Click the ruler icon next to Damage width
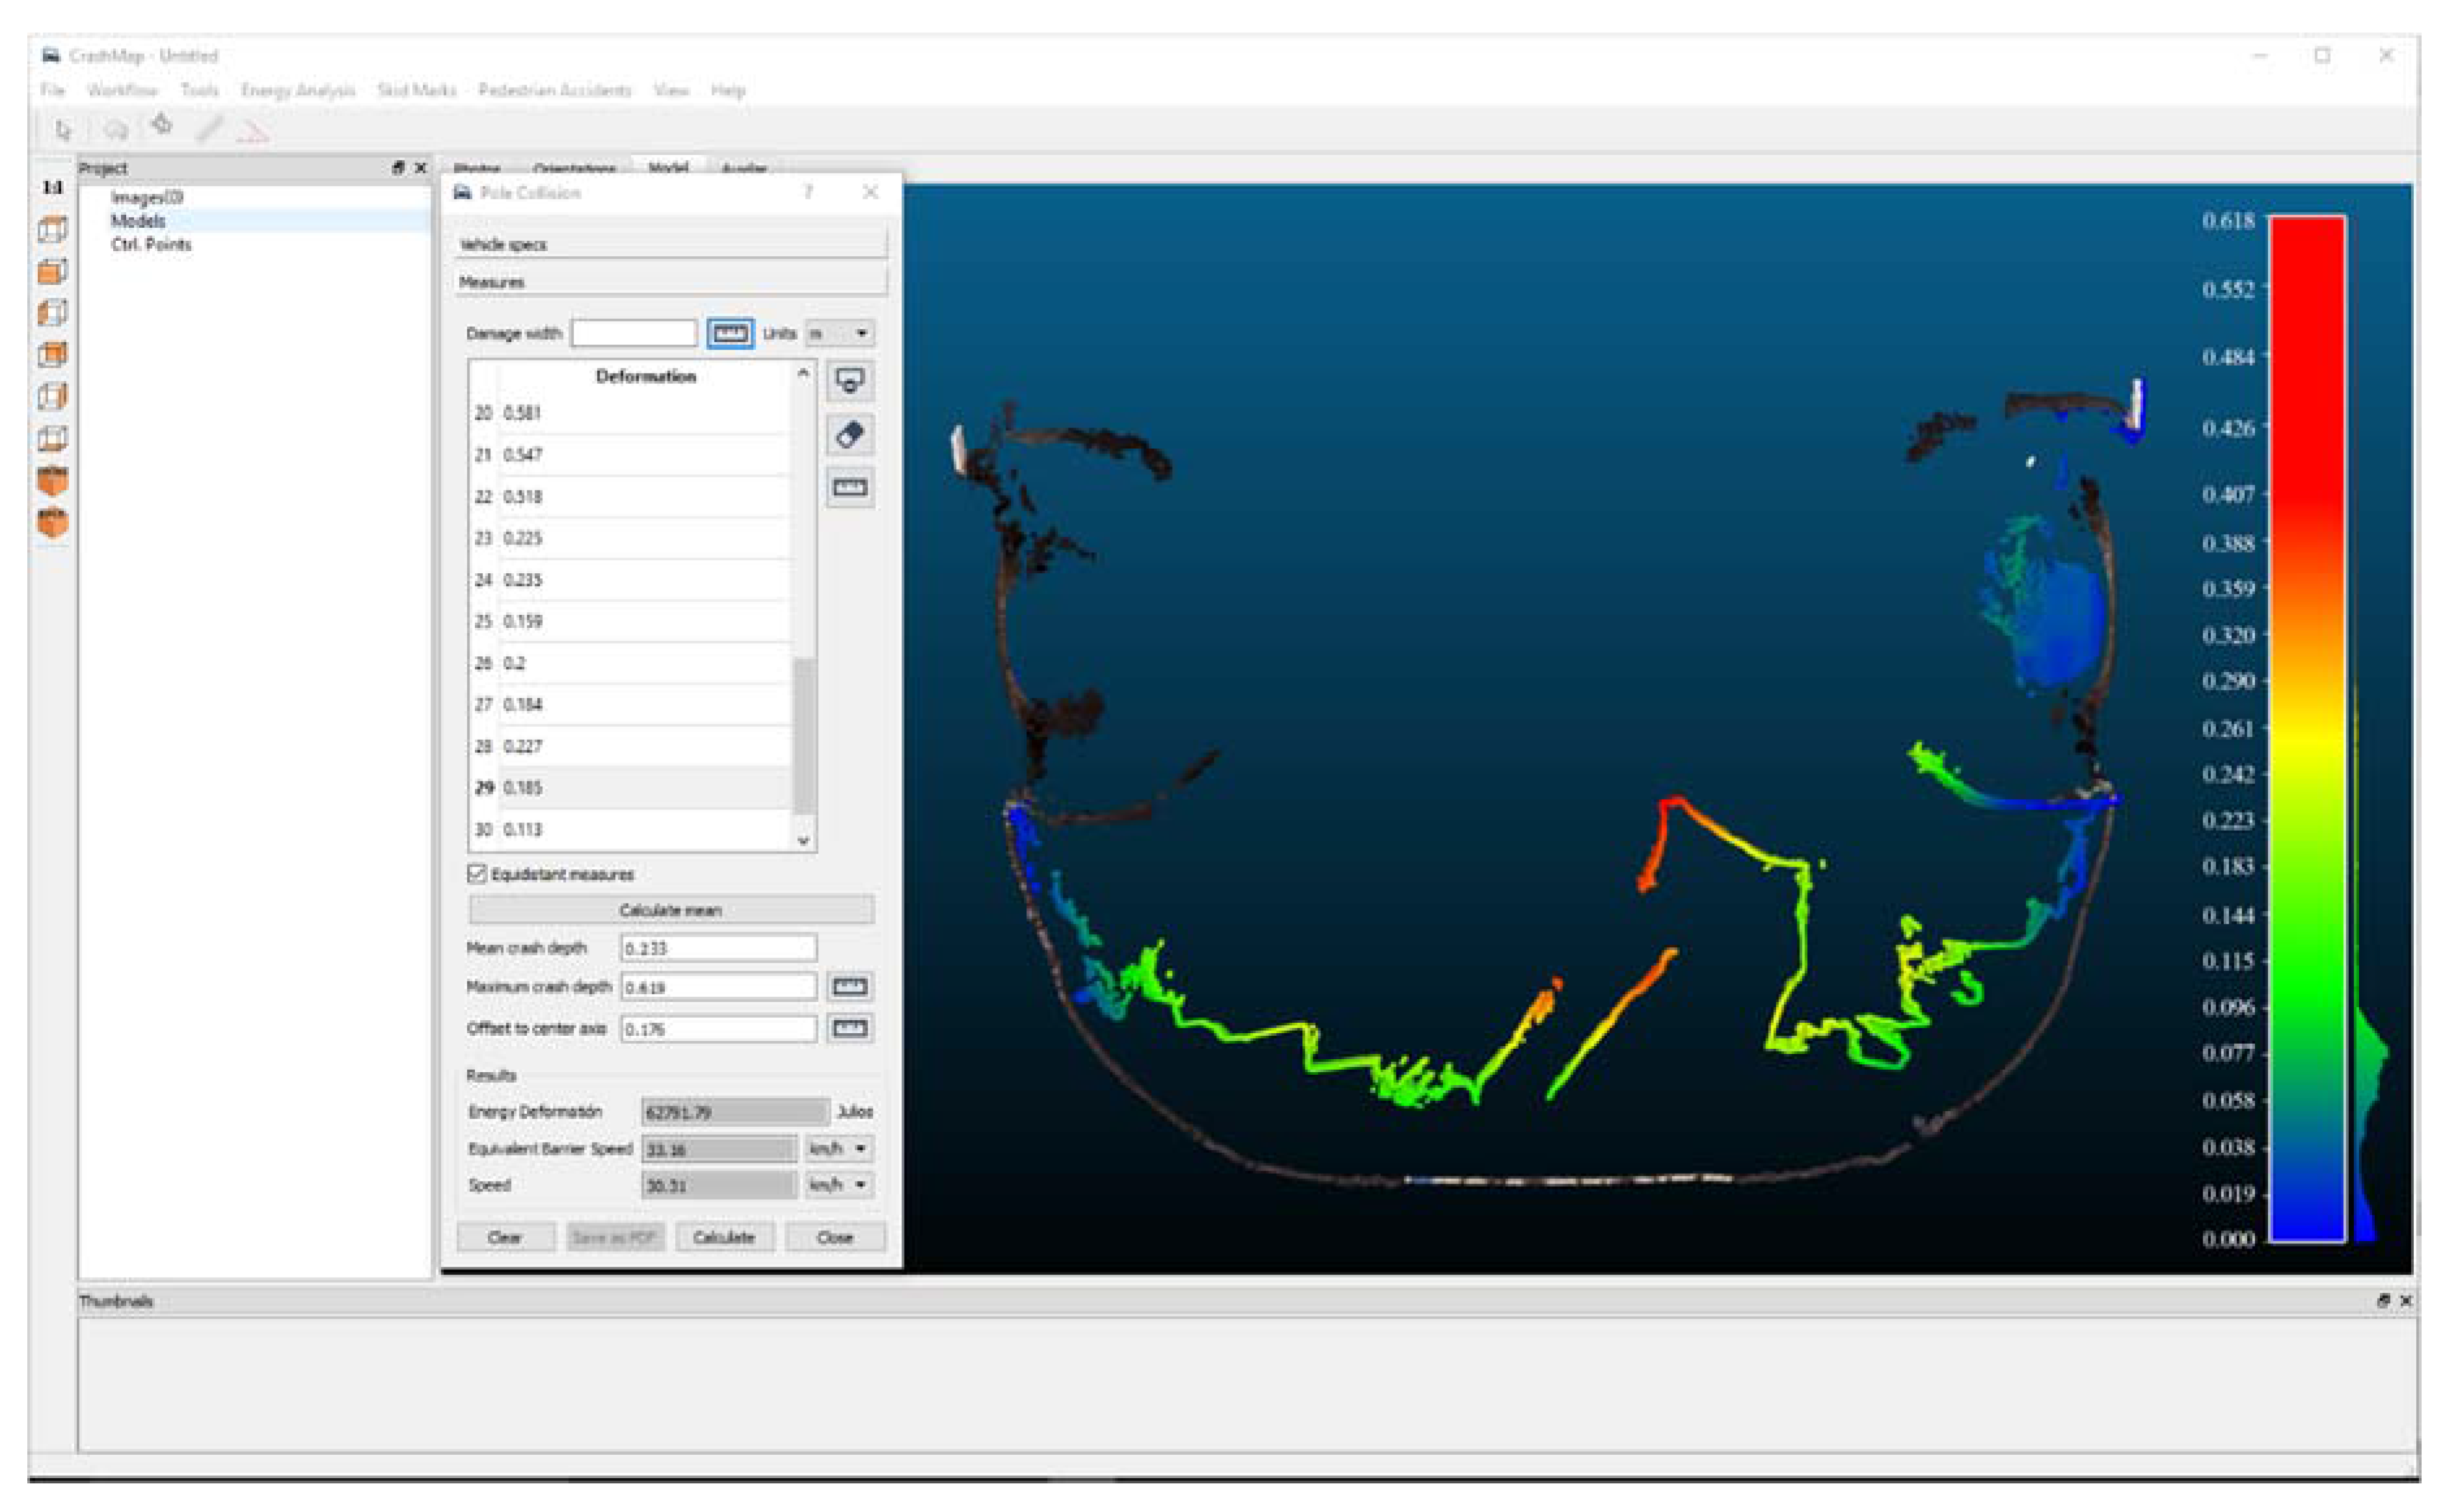The height and width of the screenshot is (1512, 2445). click(x=730, y=333)
